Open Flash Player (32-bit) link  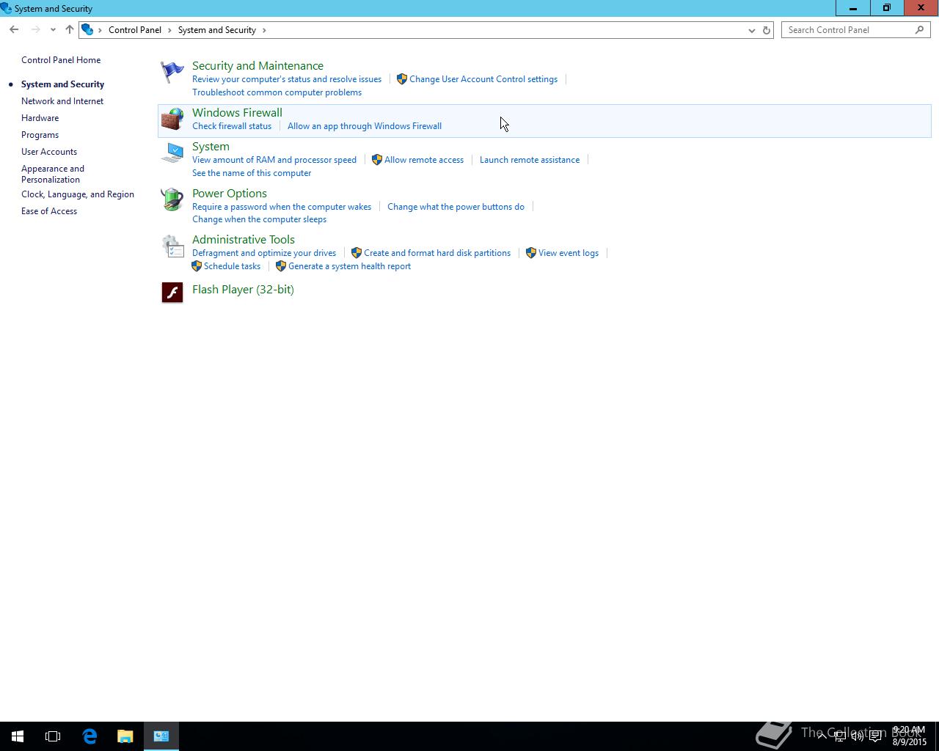click(x=243, y=290)
